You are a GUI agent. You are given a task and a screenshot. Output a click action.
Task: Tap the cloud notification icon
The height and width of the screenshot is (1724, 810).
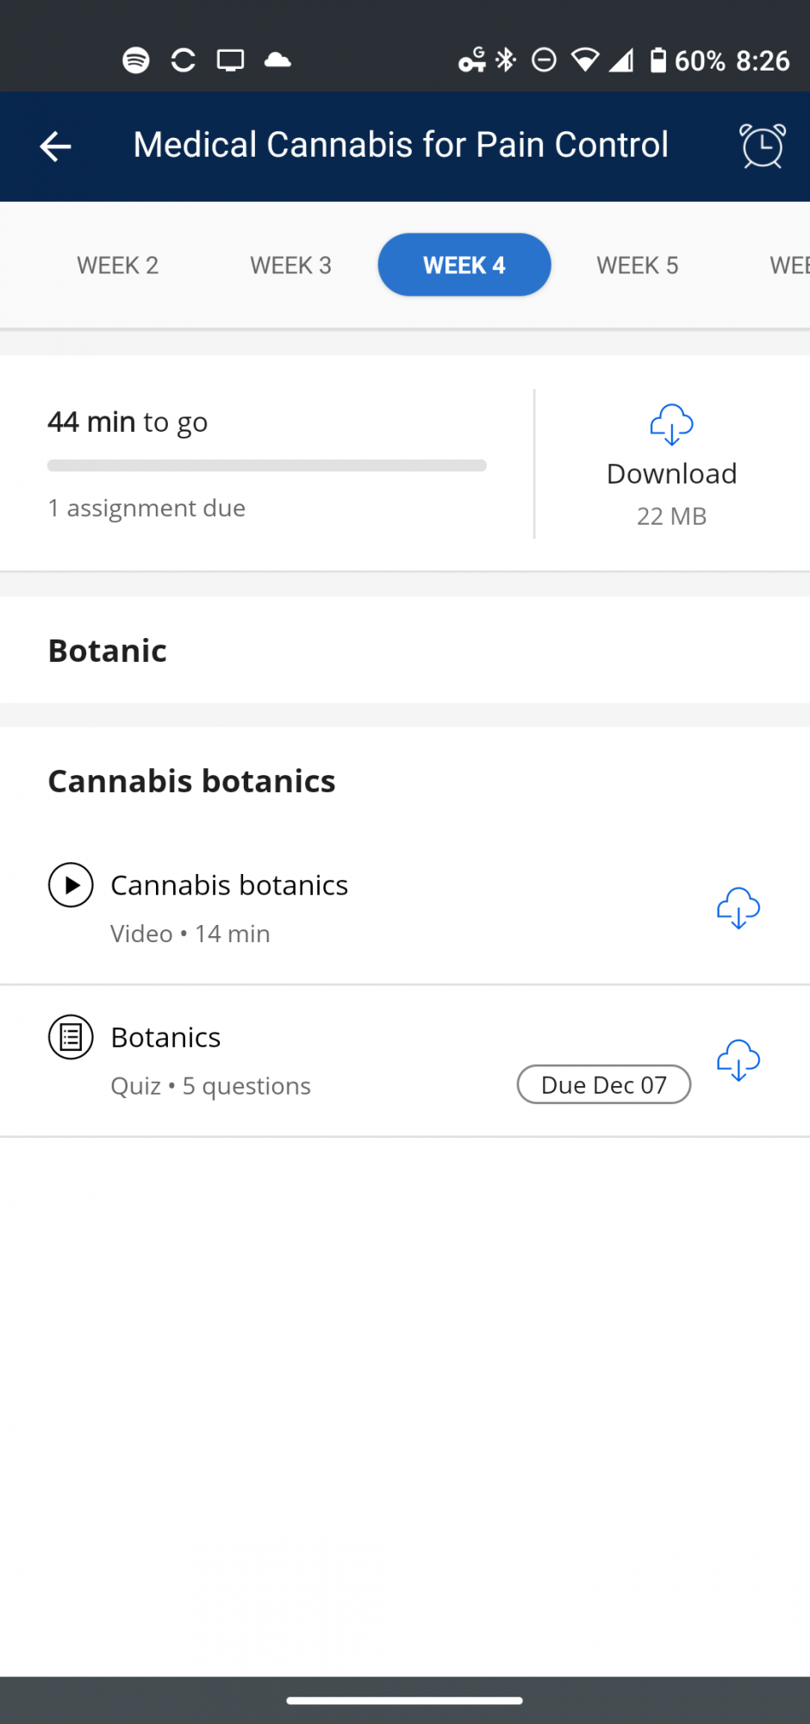click(x=277, y=60)
